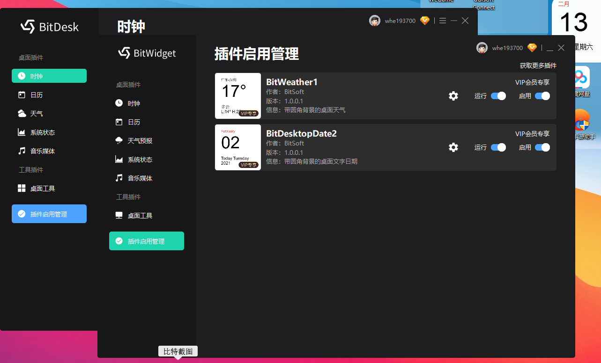
Task: Click the cloud icon in BitDesk sidebar
Action: tap(22, 113)
